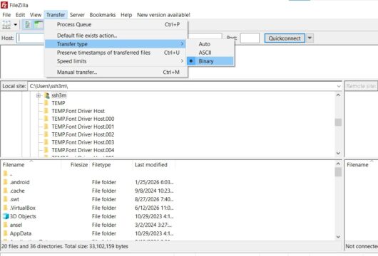Toggle local directory tree icon

(x=39, y=24)
